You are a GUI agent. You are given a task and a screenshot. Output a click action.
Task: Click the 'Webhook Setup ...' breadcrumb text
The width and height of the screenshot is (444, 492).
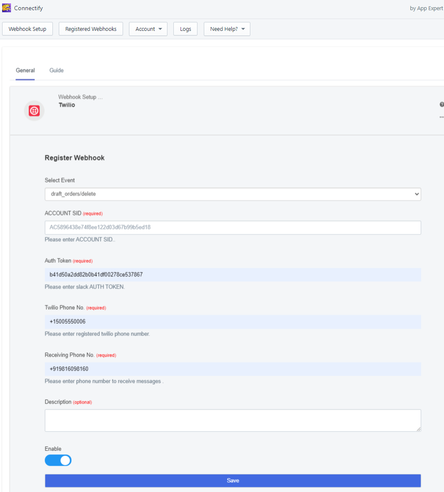[80, 97]
